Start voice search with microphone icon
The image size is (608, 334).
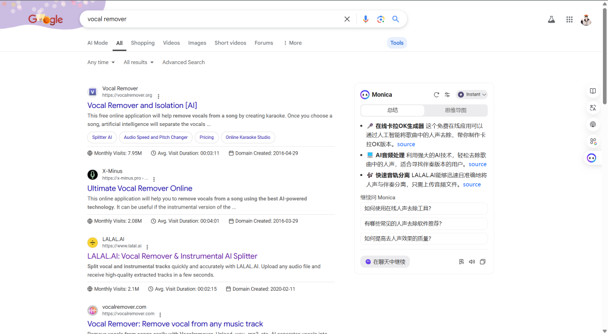(365, 19)
